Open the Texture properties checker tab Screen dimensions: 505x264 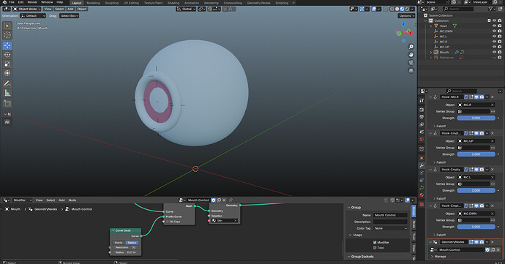pos(422,205)
